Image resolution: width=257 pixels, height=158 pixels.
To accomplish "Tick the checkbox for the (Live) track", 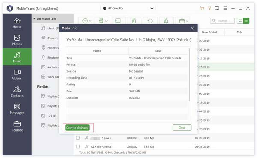I will [x=78, y=138].
